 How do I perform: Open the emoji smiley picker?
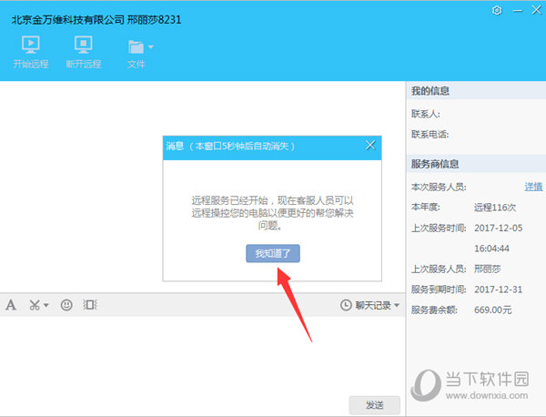(x=66, y=305)
